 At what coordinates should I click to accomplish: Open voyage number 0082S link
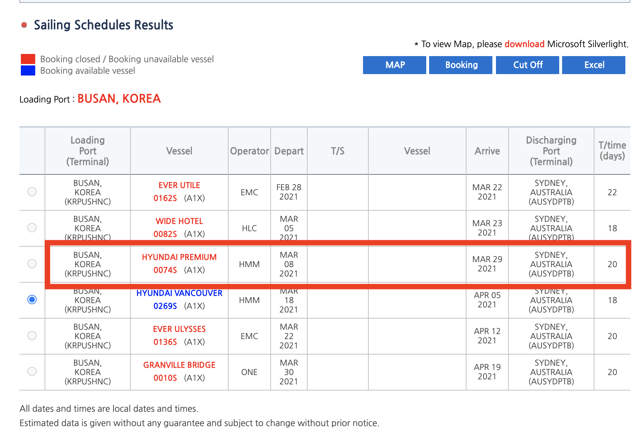pyautogui.click(x=165, y=234)
